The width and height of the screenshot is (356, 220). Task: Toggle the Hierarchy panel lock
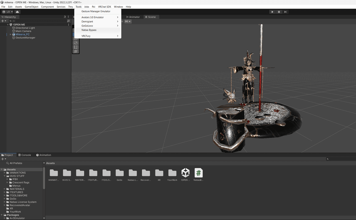click(65, 17)
